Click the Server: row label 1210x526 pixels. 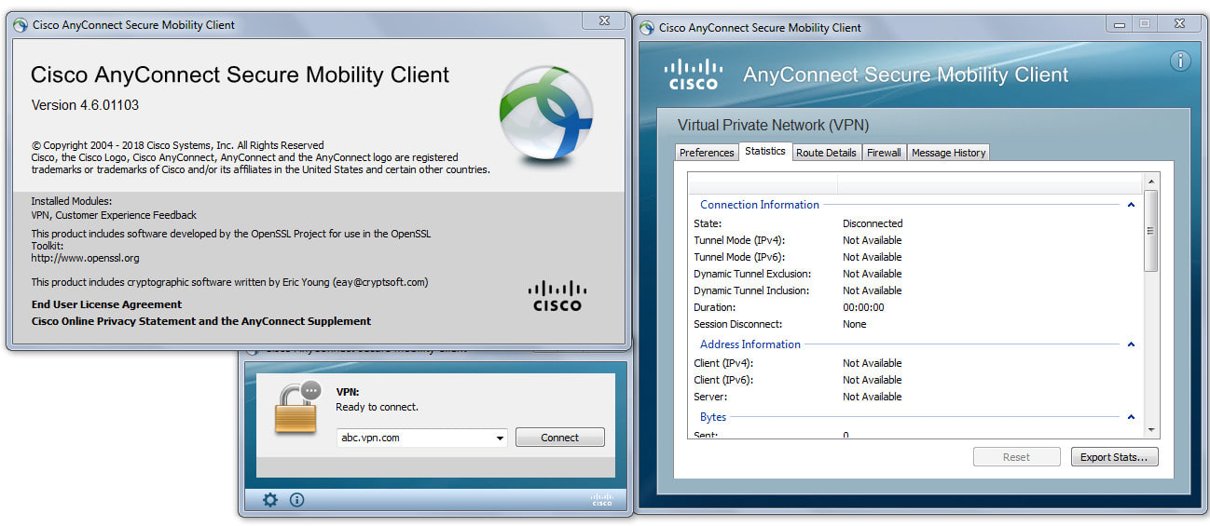tap(710, 397)
